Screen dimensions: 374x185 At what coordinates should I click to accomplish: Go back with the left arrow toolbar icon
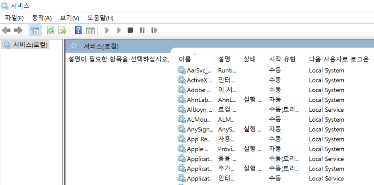point(6,30)
